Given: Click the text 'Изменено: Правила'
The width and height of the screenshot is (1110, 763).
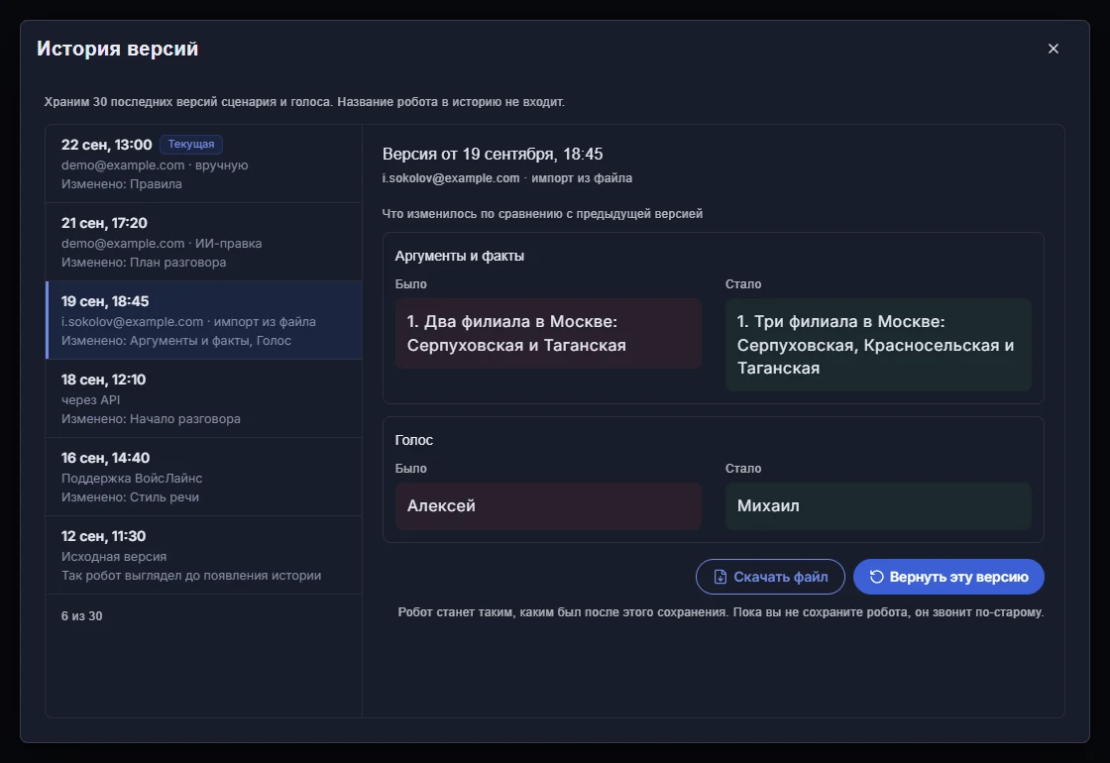Looking at the screenshot, I should (x=122, y=184).
